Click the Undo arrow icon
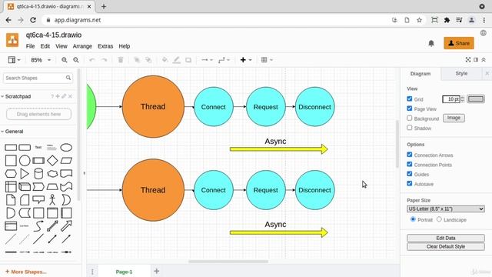 coord(92,60)
